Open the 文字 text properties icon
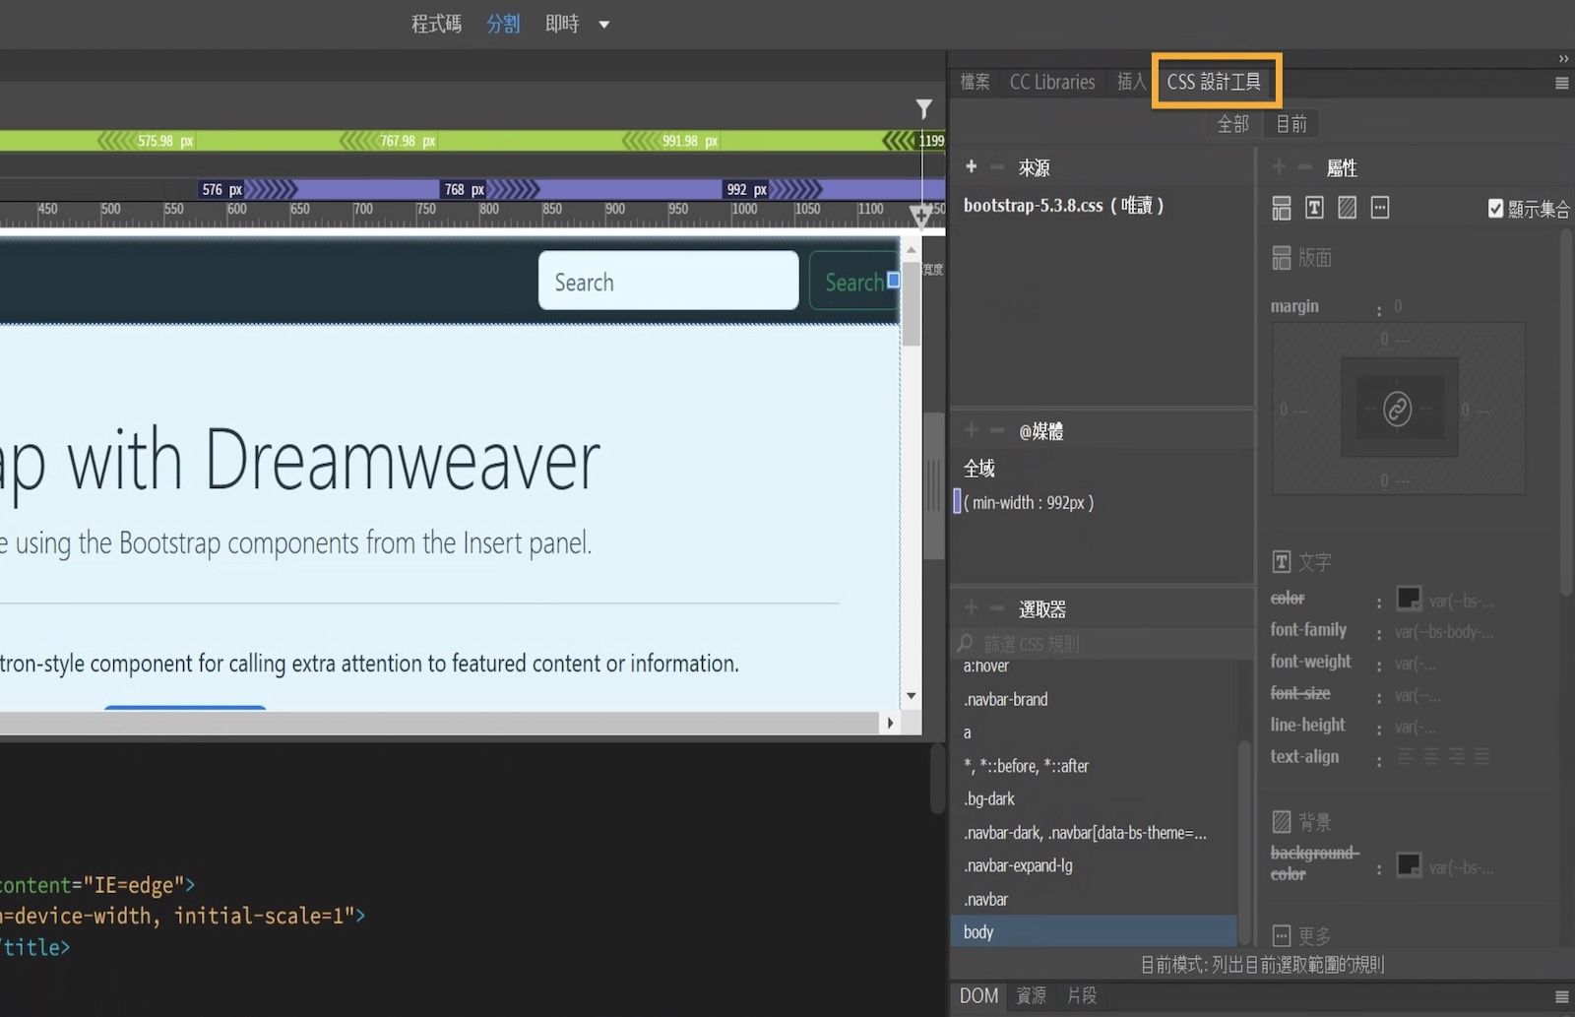 pos(1313,207)
